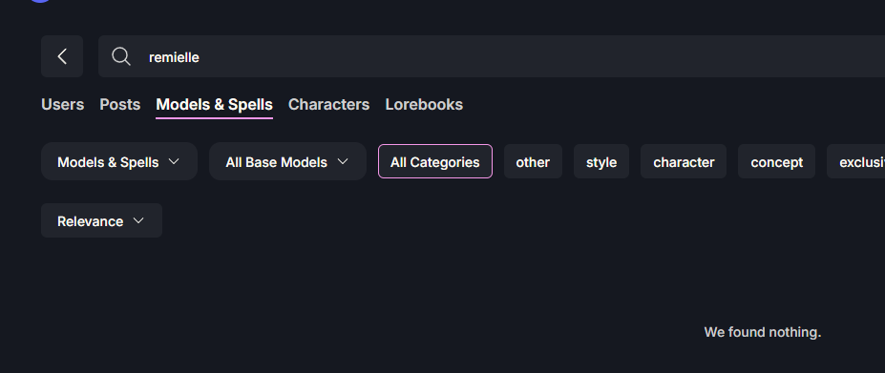Viewport: 885px width, 373px height.
Task: Filter results by concept category
Action: [776, 161]
